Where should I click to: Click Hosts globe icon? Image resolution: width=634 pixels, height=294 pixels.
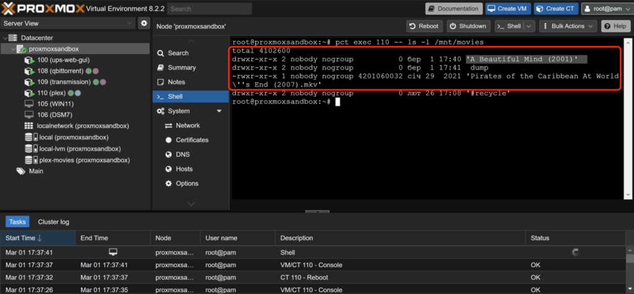click(x=168, y=169)
